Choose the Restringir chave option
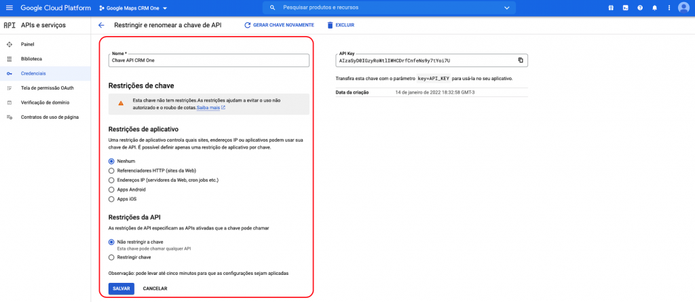This screenshot has height=302, width=695. pos(111,257)
